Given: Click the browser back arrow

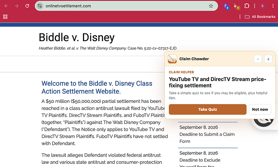Looking at the screenshot, I should tap(6, 6).
